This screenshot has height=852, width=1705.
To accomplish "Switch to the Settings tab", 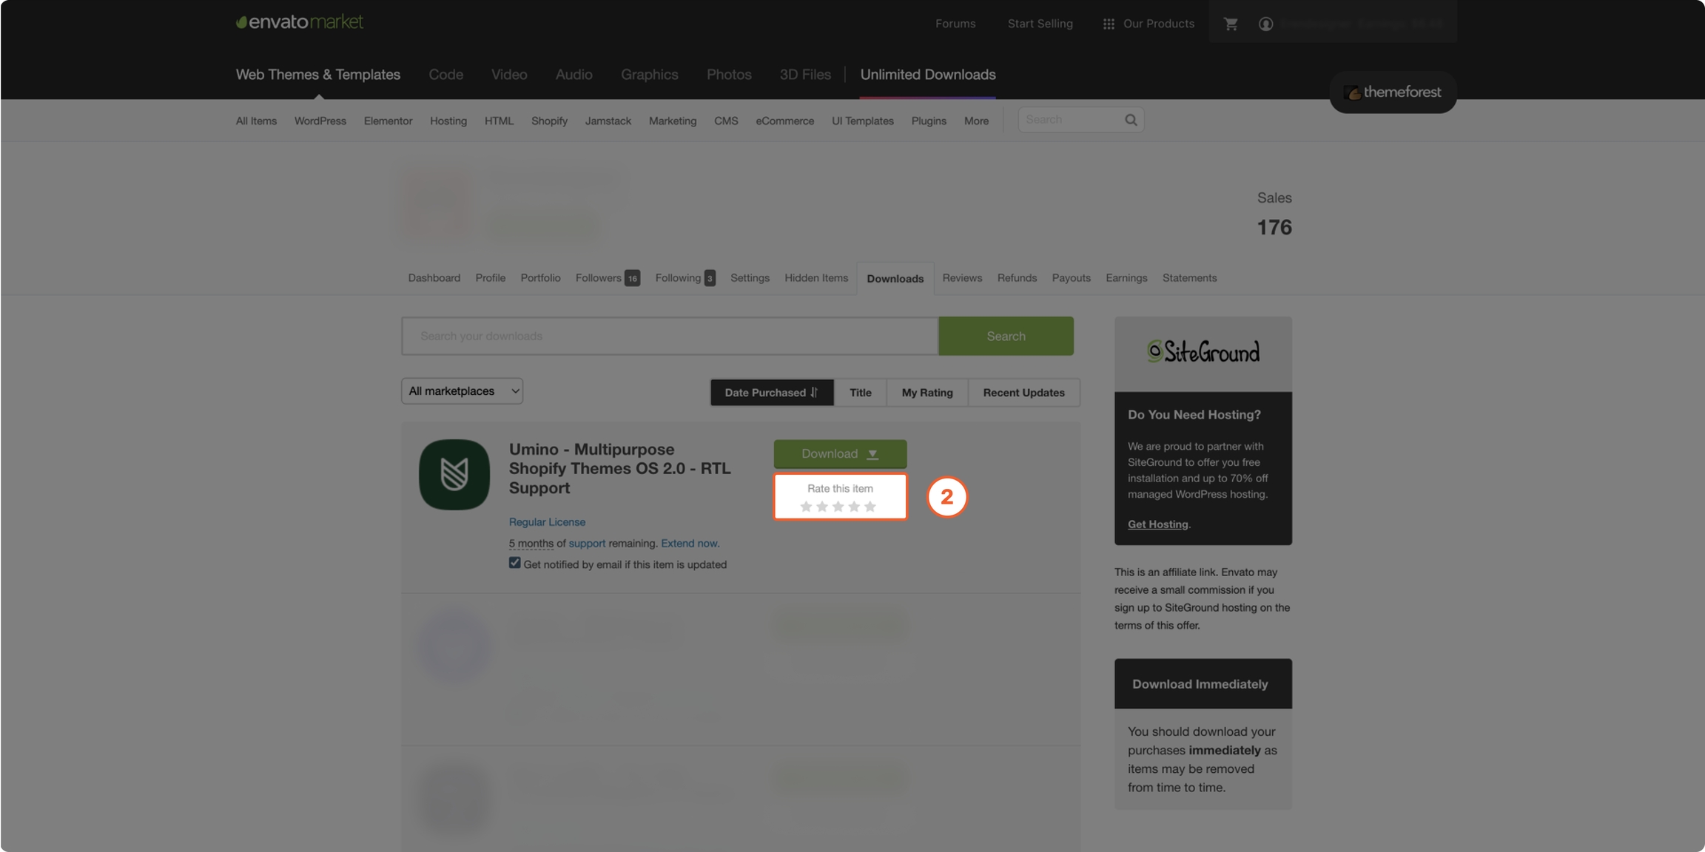I will click(750, 278).
